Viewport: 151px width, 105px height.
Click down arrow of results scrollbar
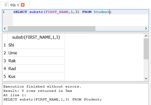click(146, 78)
